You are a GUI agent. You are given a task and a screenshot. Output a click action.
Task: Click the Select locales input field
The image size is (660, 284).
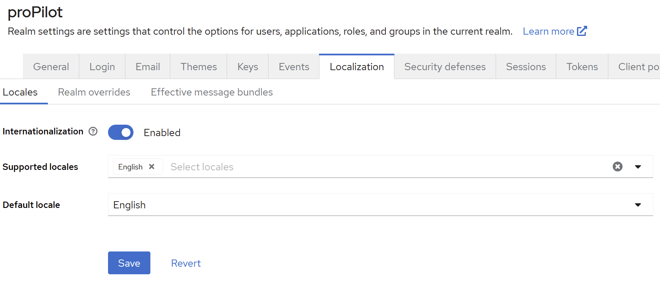(381, 167)
